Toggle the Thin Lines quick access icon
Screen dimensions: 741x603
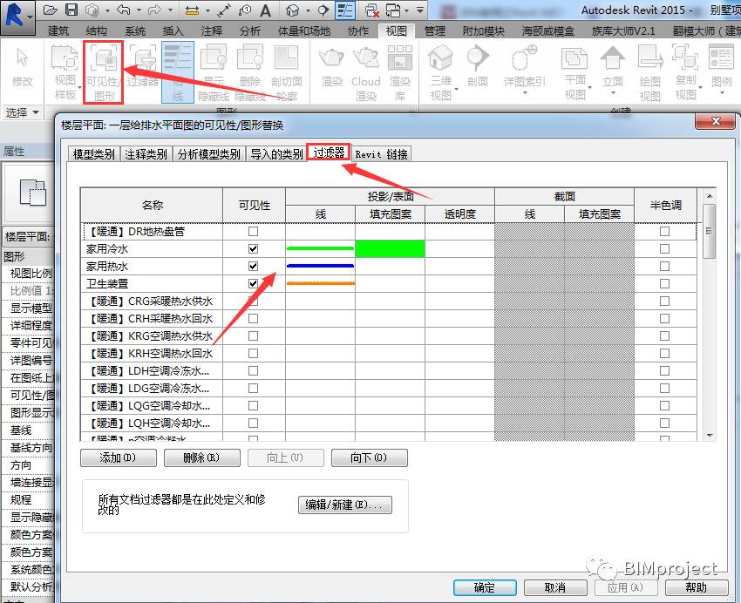[x=345, y=10]
